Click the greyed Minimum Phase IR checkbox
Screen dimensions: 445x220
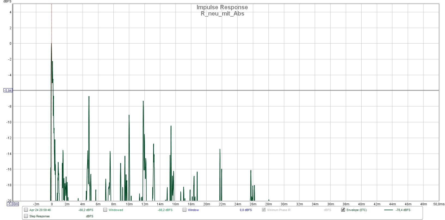264,210
